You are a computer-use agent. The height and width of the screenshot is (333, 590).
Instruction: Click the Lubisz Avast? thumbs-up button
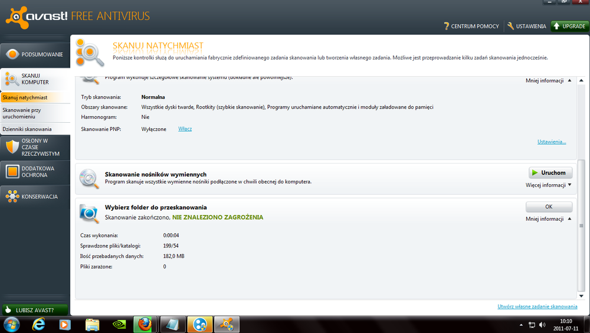coord(35,310)
